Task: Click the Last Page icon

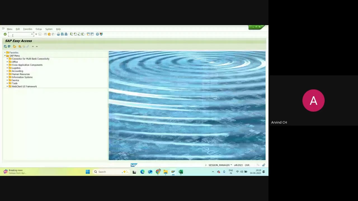Action: (83, 34)
